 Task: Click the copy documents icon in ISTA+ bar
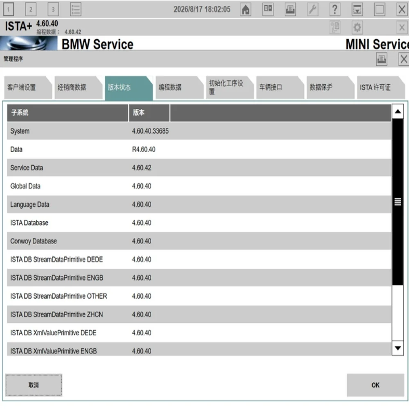click(335, 27)
